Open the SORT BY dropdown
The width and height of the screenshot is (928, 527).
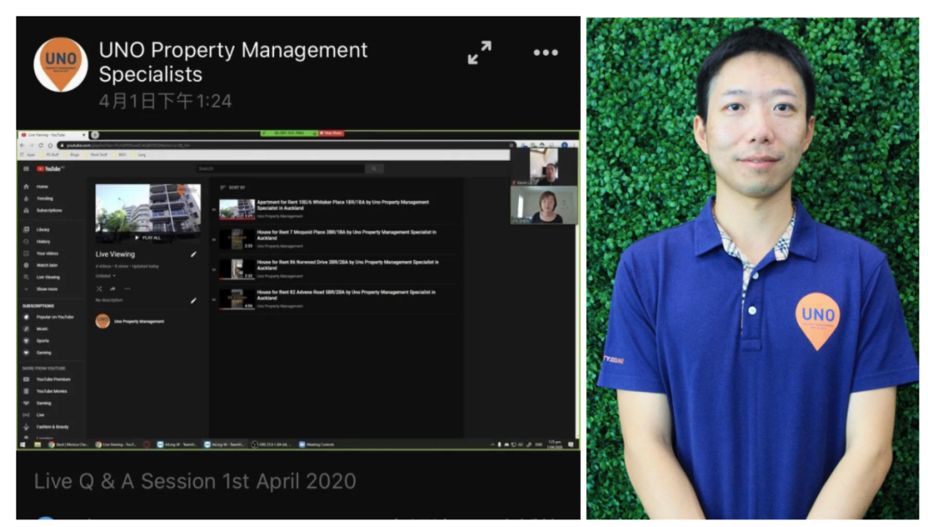(233, 187)
